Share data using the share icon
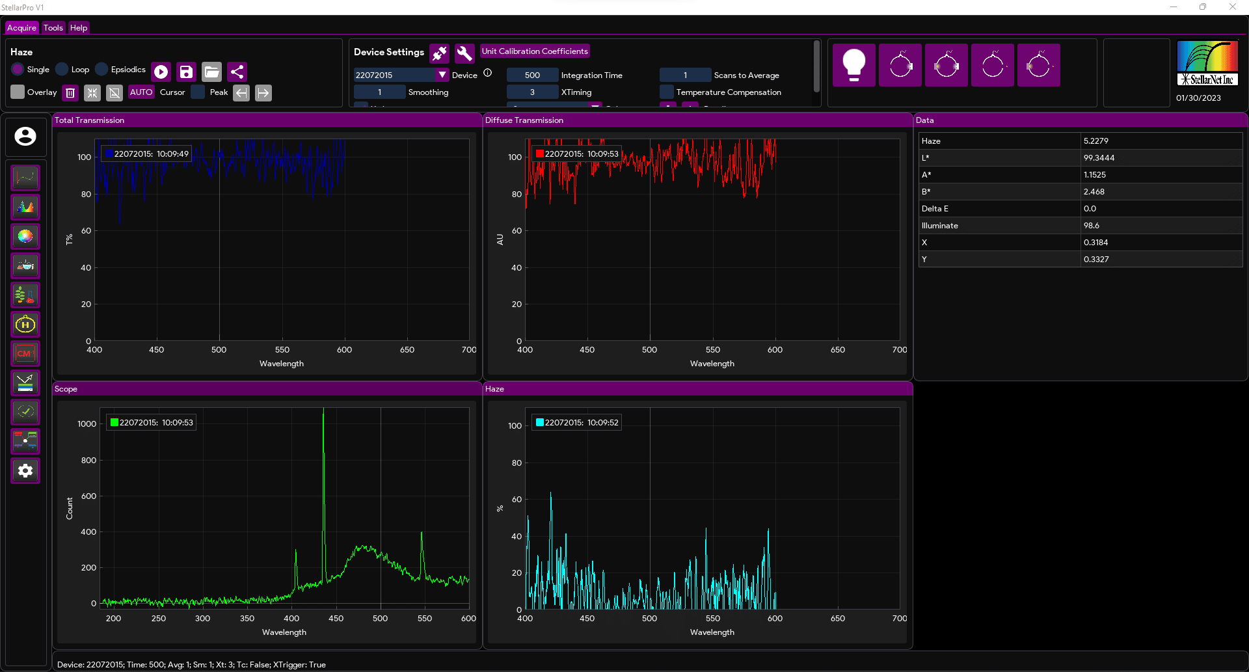The image size is (1249, 672). click(237, 72)
